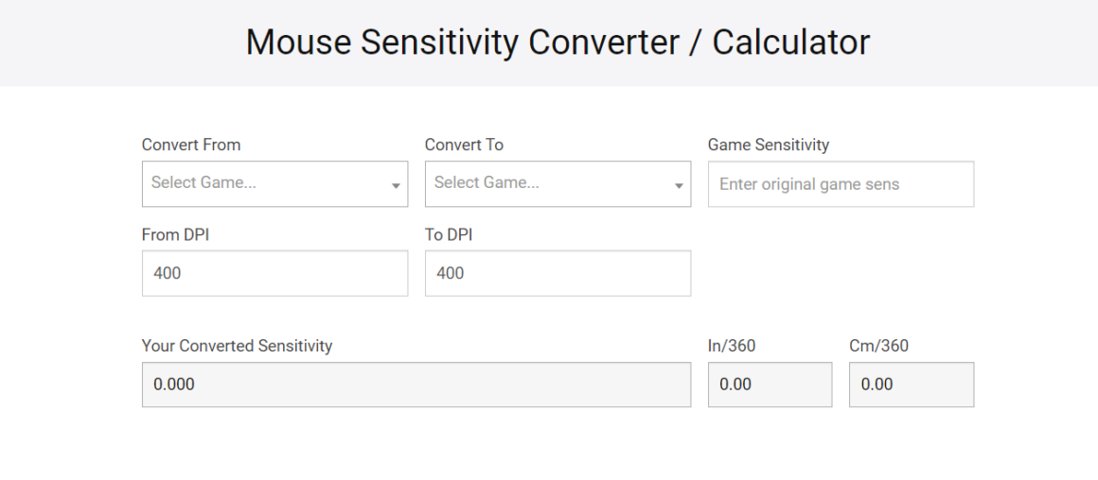Click the Convert From dropdown arrow
This screenshot has width=1098, height=480.
(396, 186)
